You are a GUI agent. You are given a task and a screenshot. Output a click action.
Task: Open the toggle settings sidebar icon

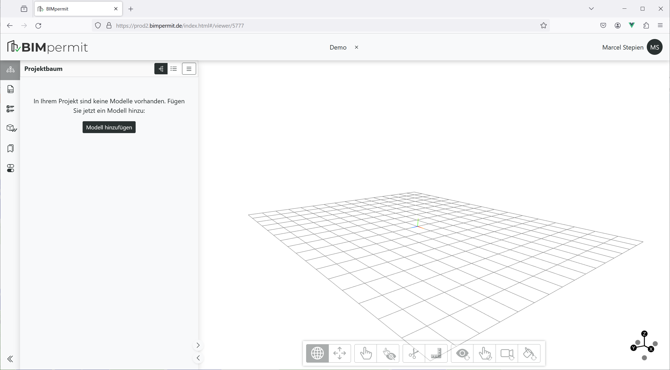10,168
